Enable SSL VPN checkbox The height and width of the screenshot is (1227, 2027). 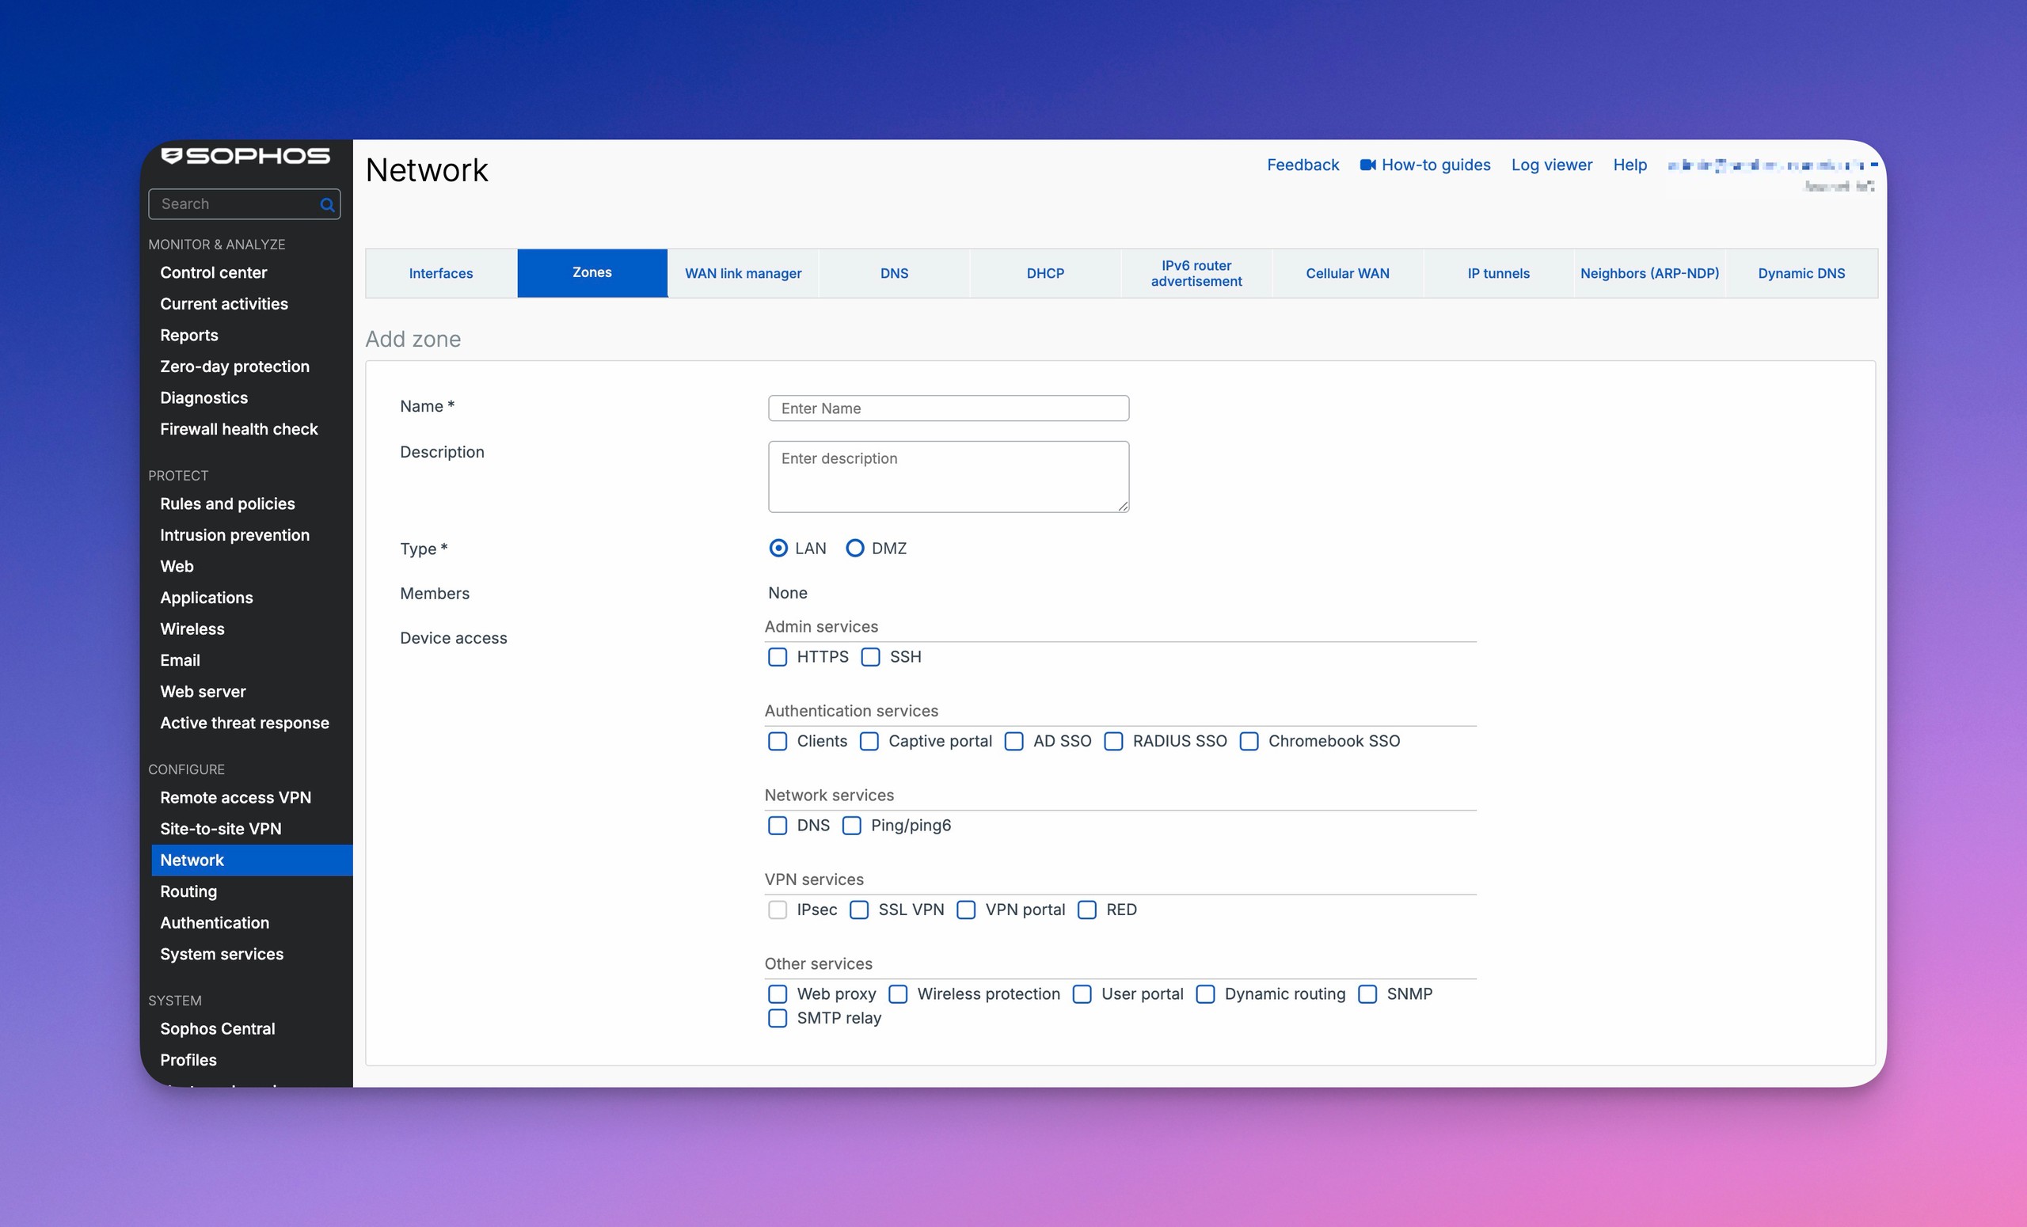[x=859, y=910]
